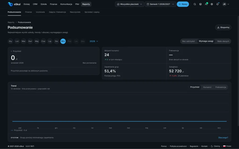Viewport: 239px width, 149px height.
Task: Click the Zaległości 52 720 zł card
Action: pyautogui.click(x=199, y=71)
